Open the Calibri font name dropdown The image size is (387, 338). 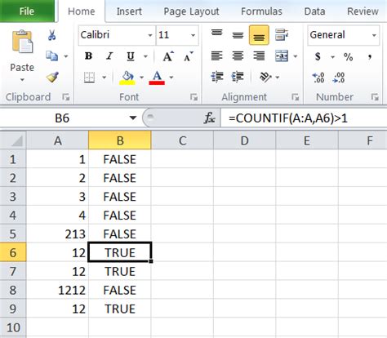tap(150, 35)
